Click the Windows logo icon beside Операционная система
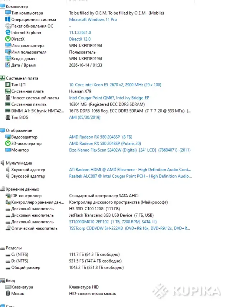229x307 pixels. [x=8, y=20]
